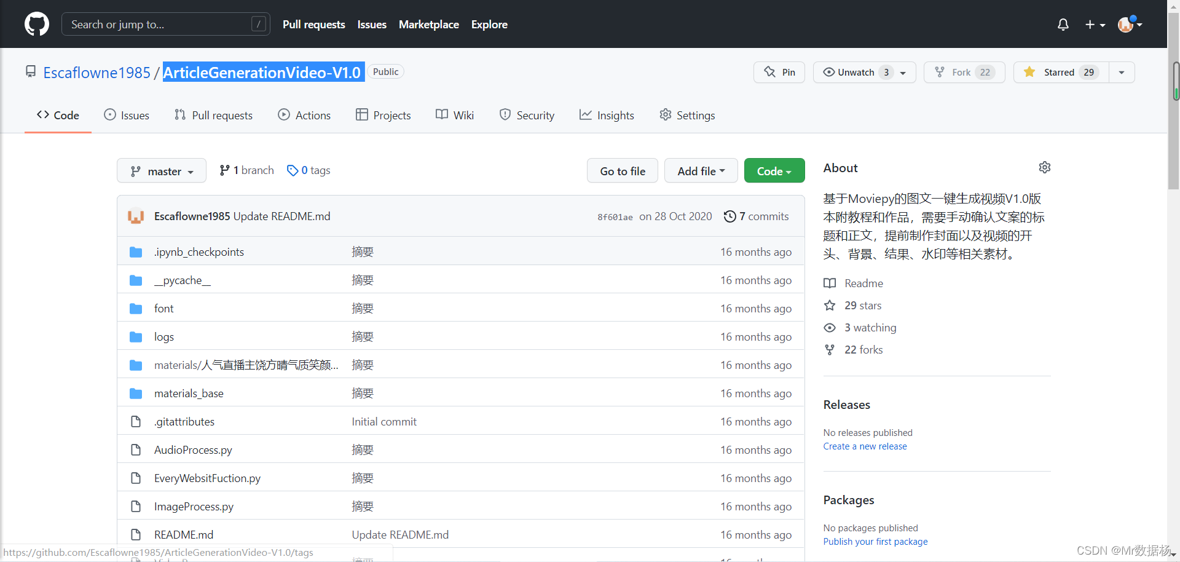
Task: Click Create a new release
Action: (865, 446)
